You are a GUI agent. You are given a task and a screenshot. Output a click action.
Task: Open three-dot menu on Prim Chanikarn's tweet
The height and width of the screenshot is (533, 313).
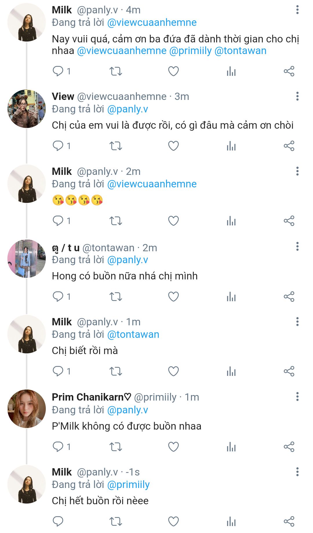pyautogui.click(x=297, y=397)
